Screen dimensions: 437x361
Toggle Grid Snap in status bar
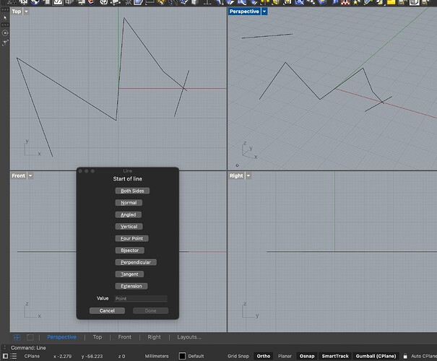click(x=238, y=356)
